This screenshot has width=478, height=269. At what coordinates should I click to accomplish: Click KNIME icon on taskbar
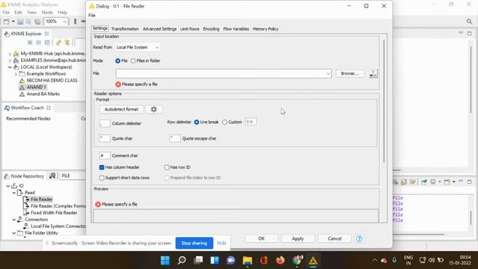(313, 260)
